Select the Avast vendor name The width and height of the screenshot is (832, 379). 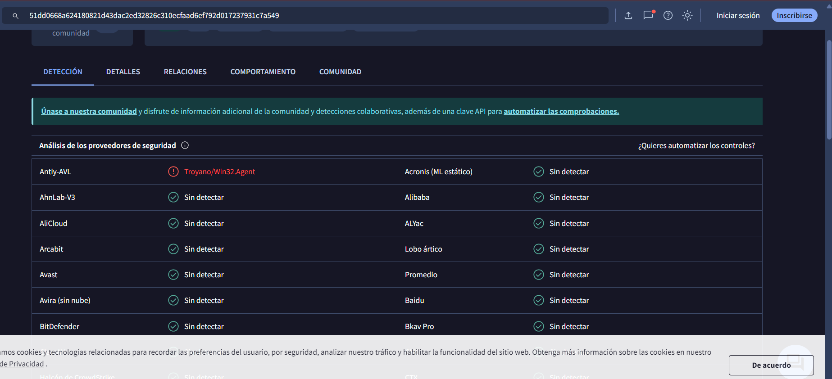(x=48, y=275)
